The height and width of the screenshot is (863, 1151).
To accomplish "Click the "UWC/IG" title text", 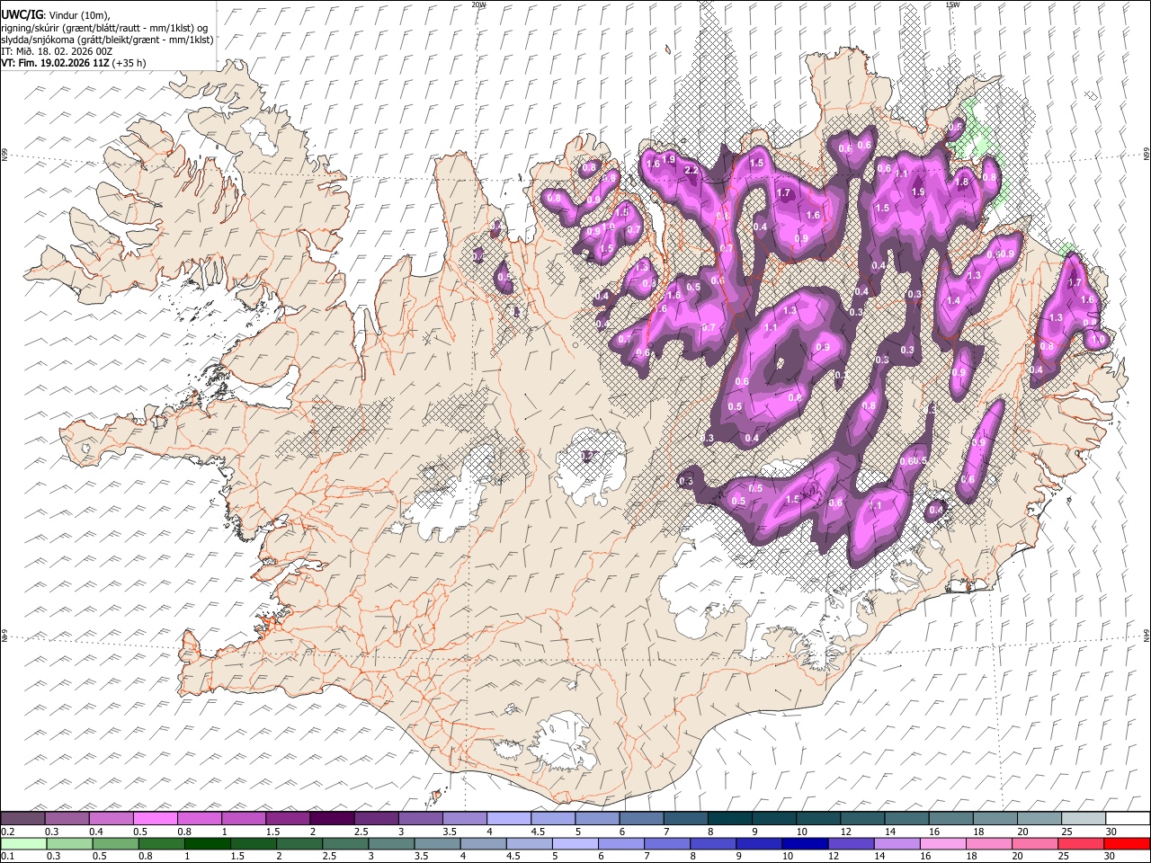I will click(22, 13).
